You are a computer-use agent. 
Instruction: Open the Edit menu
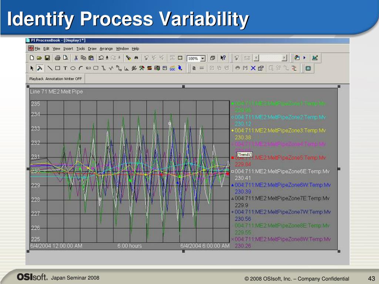(46, 49)
